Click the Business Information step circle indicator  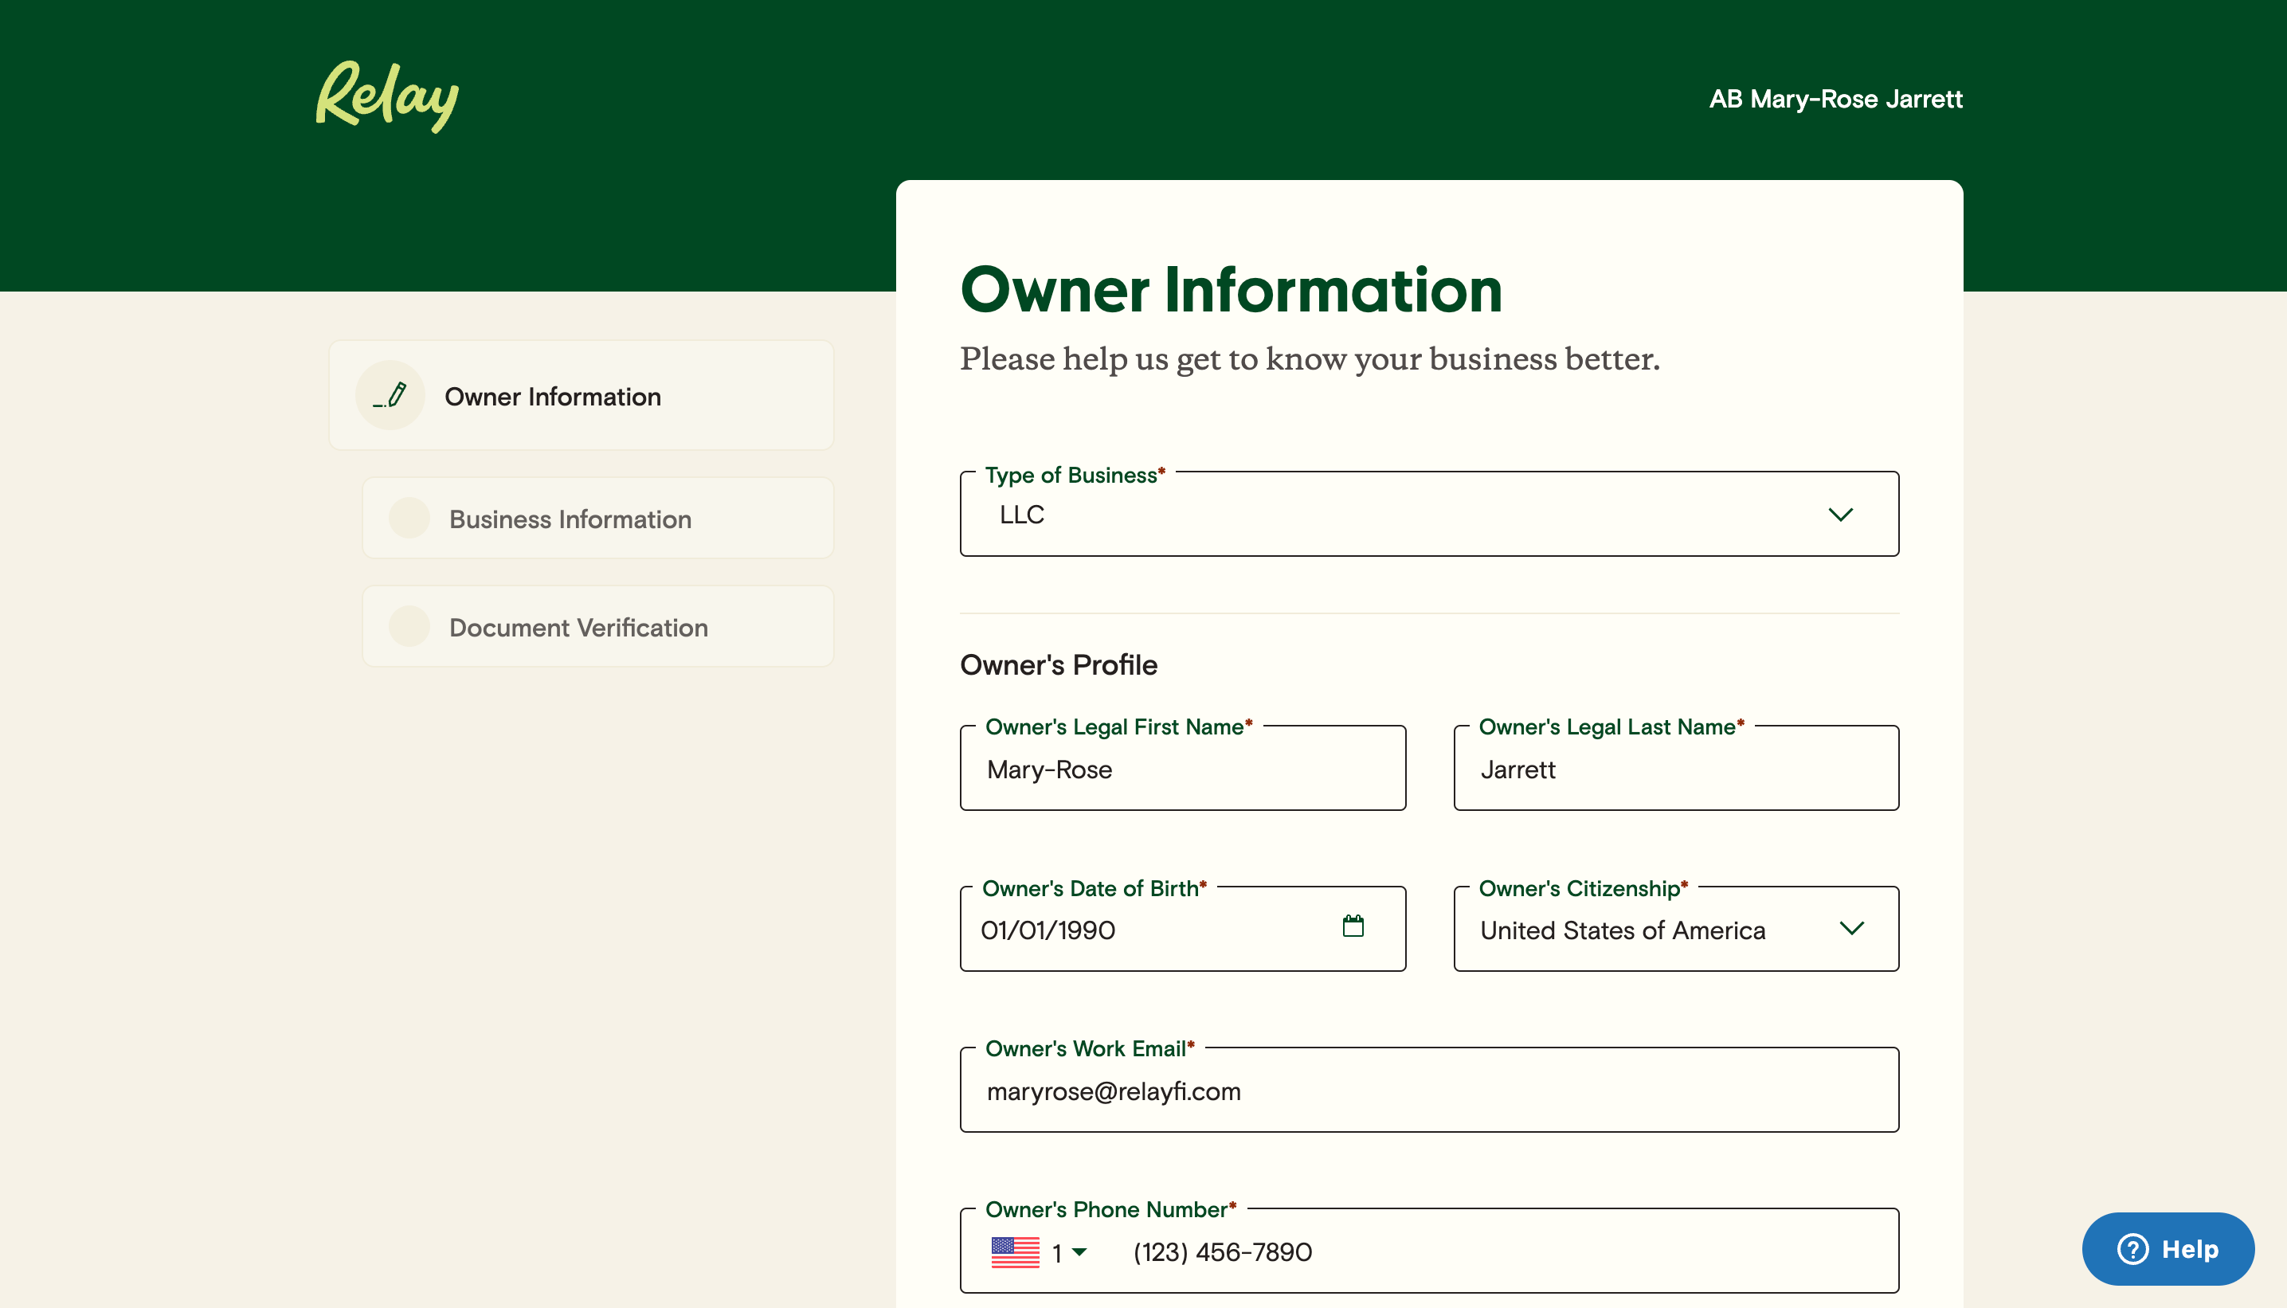[409, 518]
